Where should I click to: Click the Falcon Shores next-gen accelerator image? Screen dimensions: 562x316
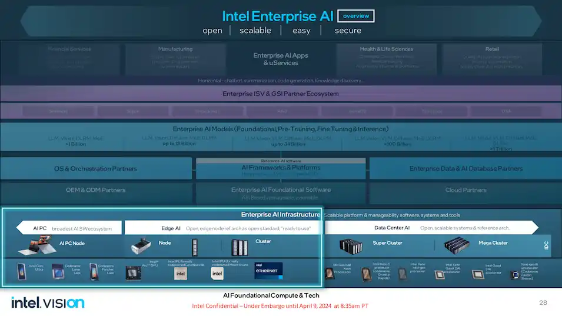[515, 275]
